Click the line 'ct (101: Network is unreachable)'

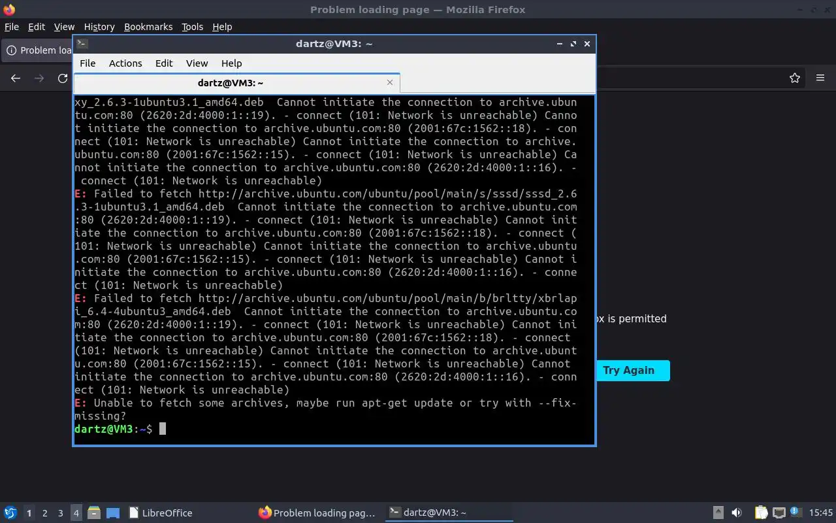(178, 285)
